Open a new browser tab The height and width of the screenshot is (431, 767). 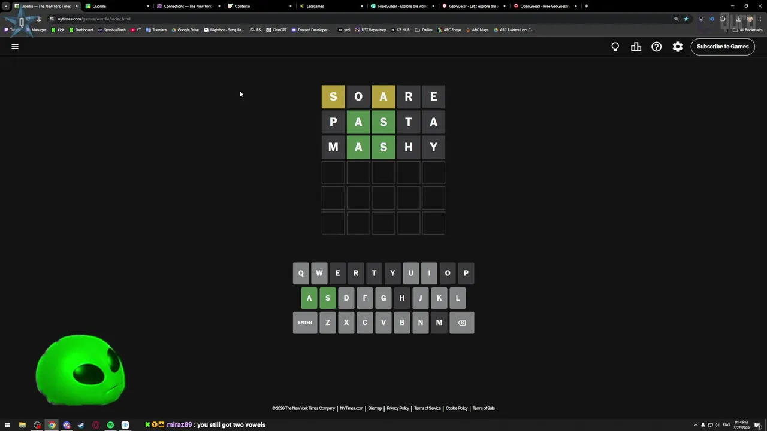tap(587, 6)
